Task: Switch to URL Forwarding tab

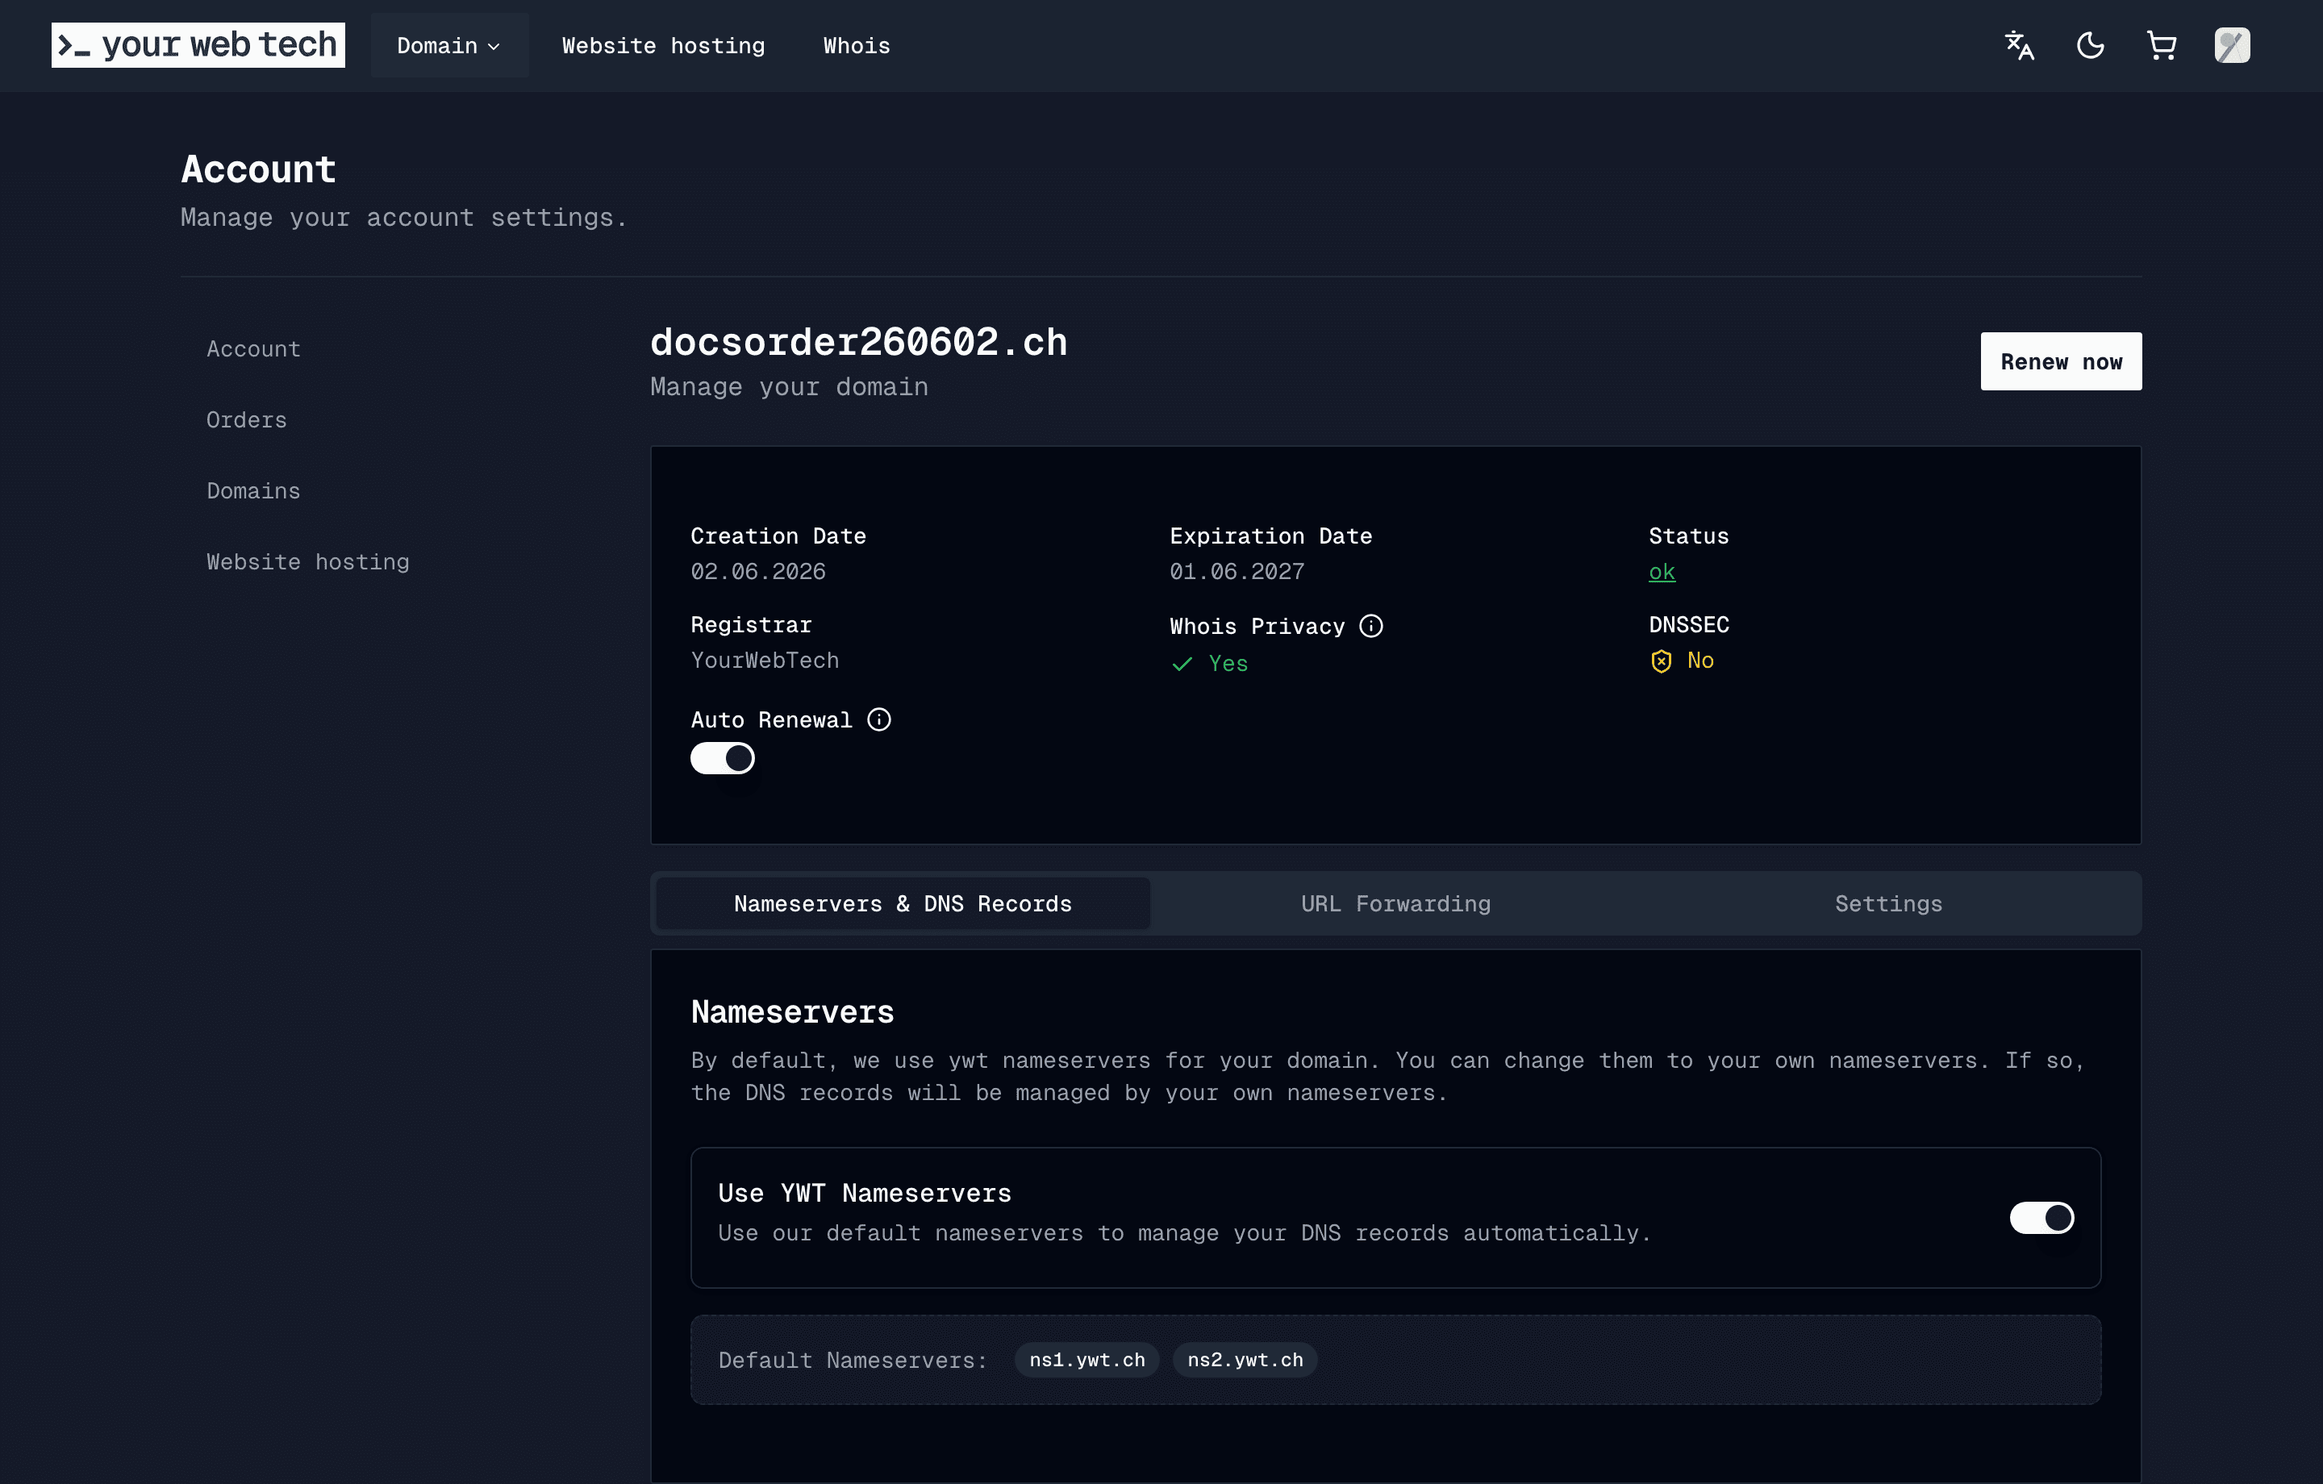Action: 1396,904
